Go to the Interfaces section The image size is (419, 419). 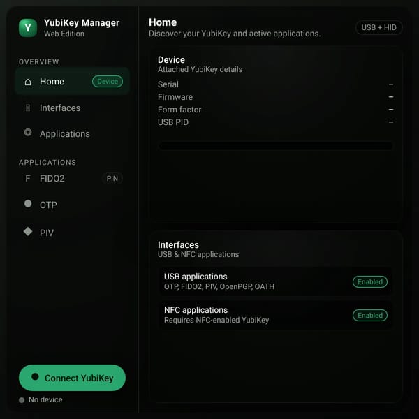click(73, 108)
